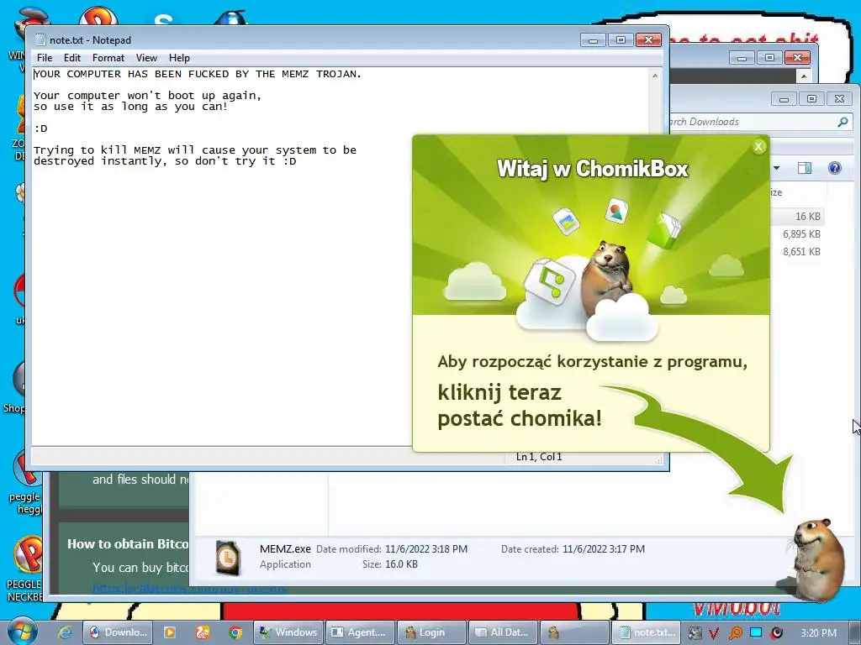Select the 16 KB file size cell

pos(808,216)
